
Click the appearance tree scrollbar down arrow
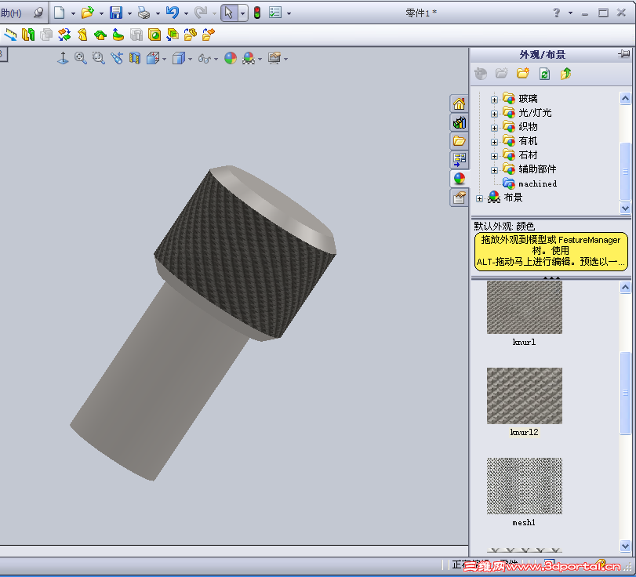pyautogui.click(x=625, y=208)
